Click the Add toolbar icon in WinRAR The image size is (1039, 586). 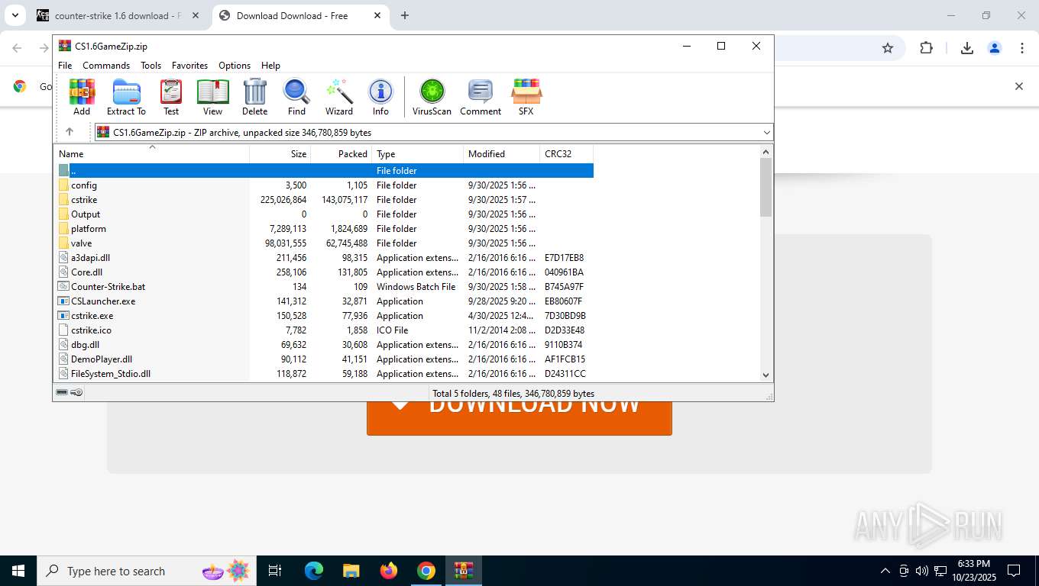tap(82, 97)
